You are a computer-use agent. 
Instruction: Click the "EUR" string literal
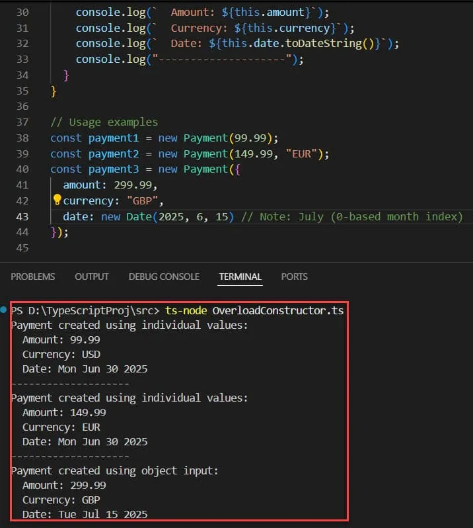click(x=301, y=154)
